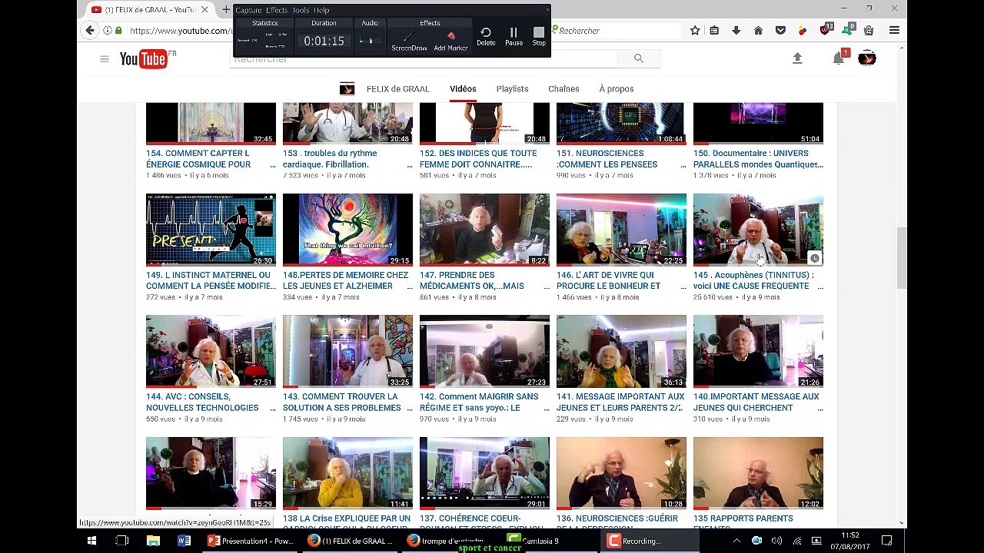Open video 151. NEUROSCIENCES title link
The height and width of the screenshot is (553, 984).
click(607, 159)
